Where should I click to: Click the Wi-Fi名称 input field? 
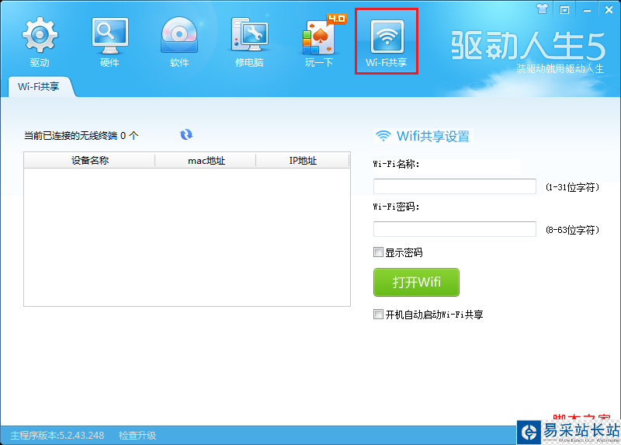click(455, 186)
